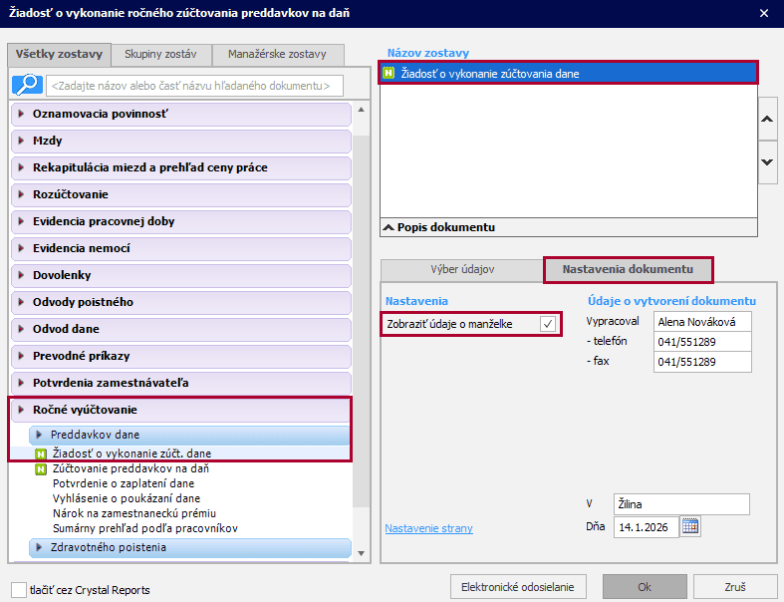Image resolution: width=784 pixels, height=602 pixels.
Task: Toggle Zobraziť údaje o manželke checkbox
Action: tap(547, 324)
